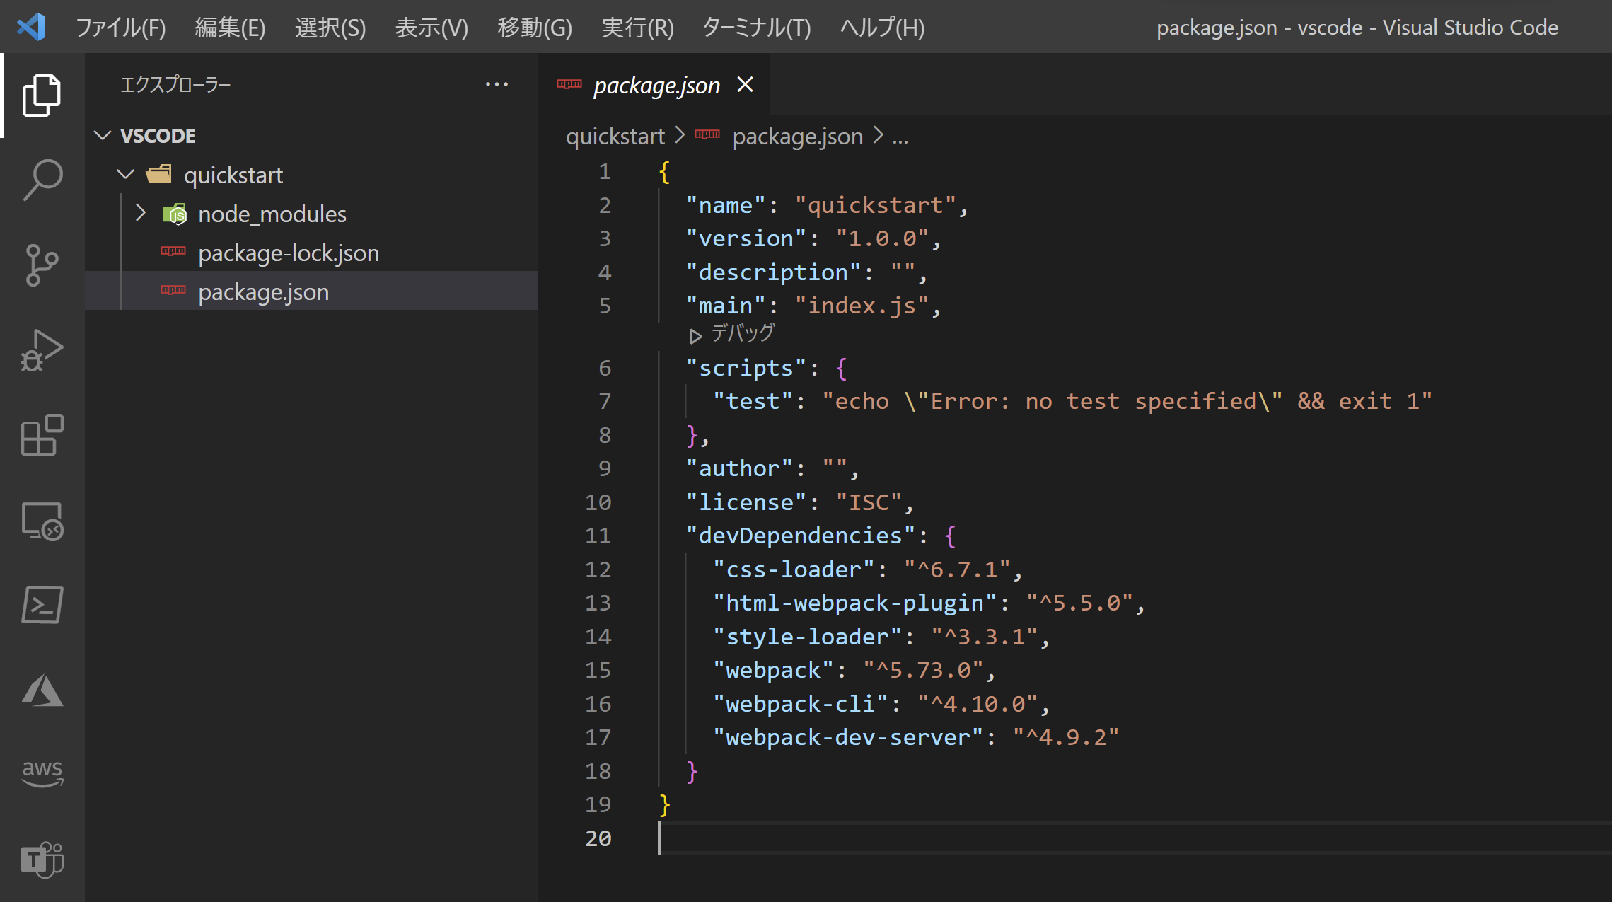
Task: Click the "1.0.0" version value
Action: 882,238
